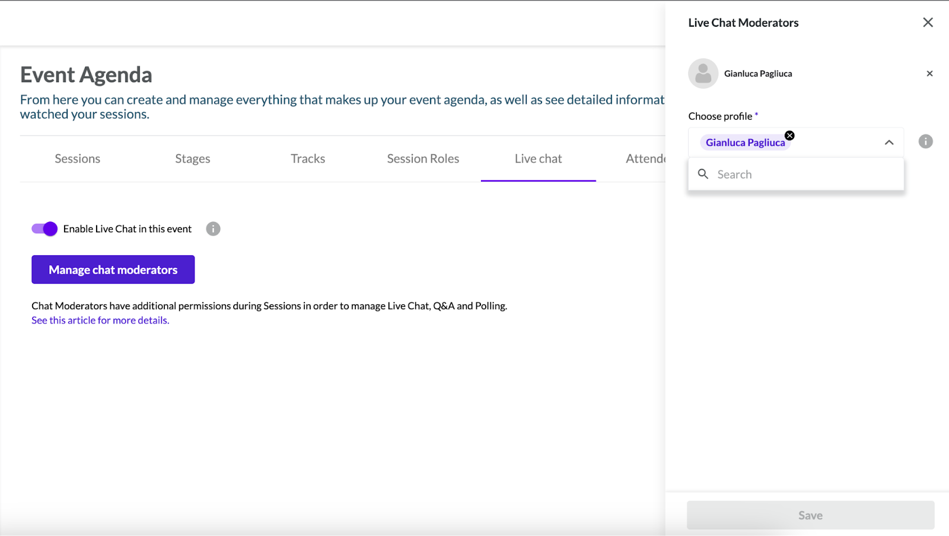Viewport: 949px width, 536px height.
Task: Remove the Gianluca Pagliuca profile chip
Action: (789, 135)
